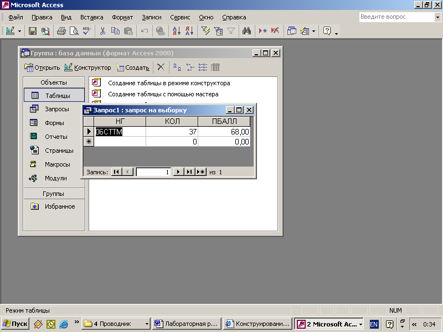Open the Введите вопрос dropdown arrow
443x332 pixels.
coord(437,17)
